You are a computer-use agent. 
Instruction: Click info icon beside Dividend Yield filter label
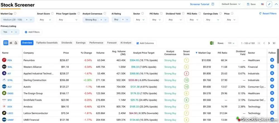pos(183,13)
